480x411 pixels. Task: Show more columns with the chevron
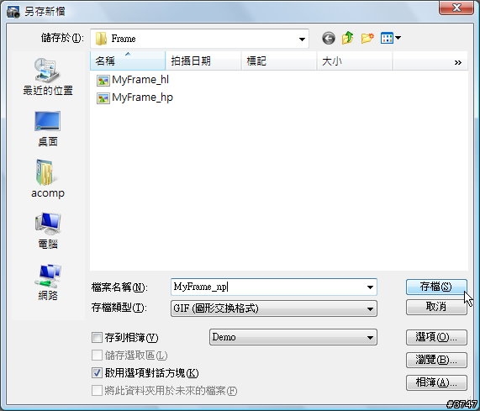pyautogui.click(x=457, y=62)
